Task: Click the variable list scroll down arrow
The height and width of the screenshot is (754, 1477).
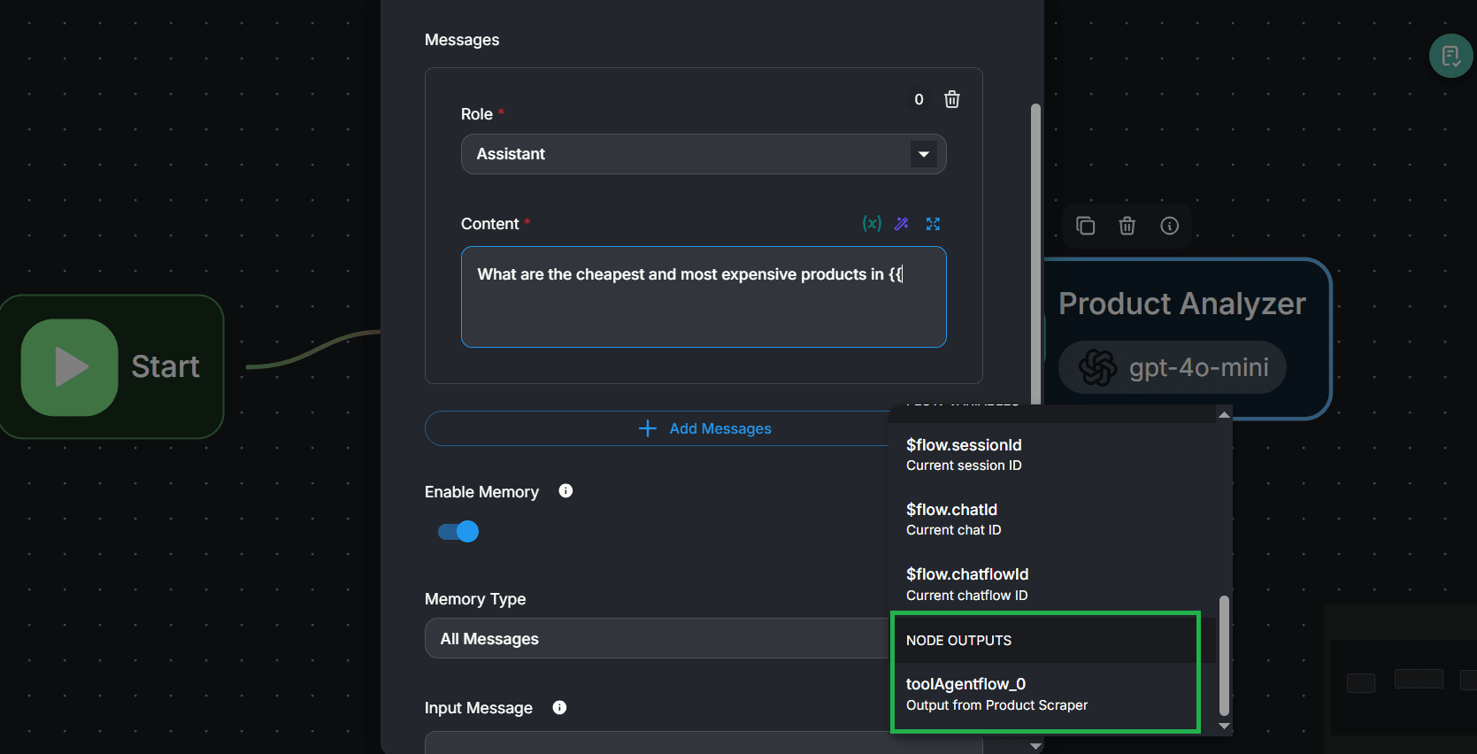Action: click(1224, 726)
